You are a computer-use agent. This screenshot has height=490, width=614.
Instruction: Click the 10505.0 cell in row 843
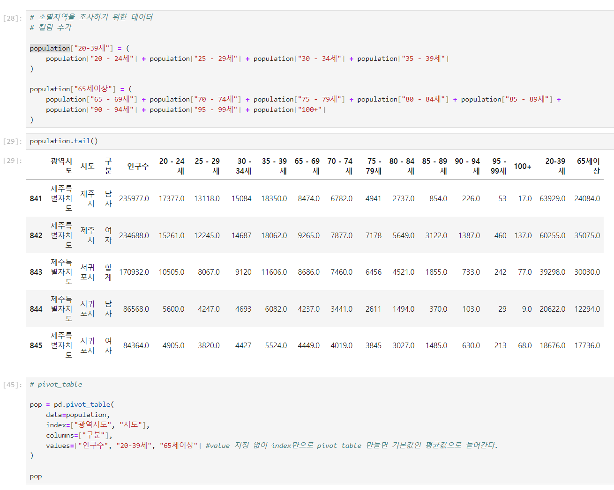click(172, 272)
